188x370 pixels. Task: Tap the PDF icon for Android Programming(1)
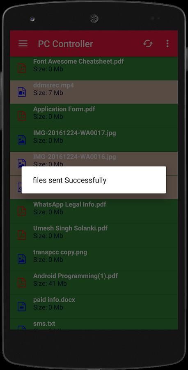point(22,283)
